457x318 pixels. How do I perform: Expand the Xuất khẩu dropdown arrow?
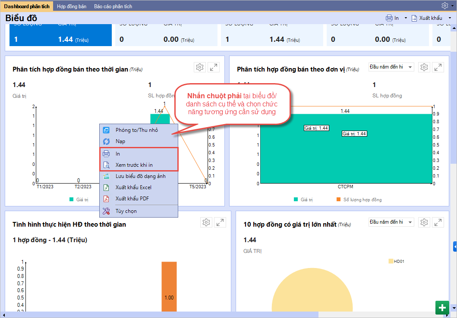450,18
